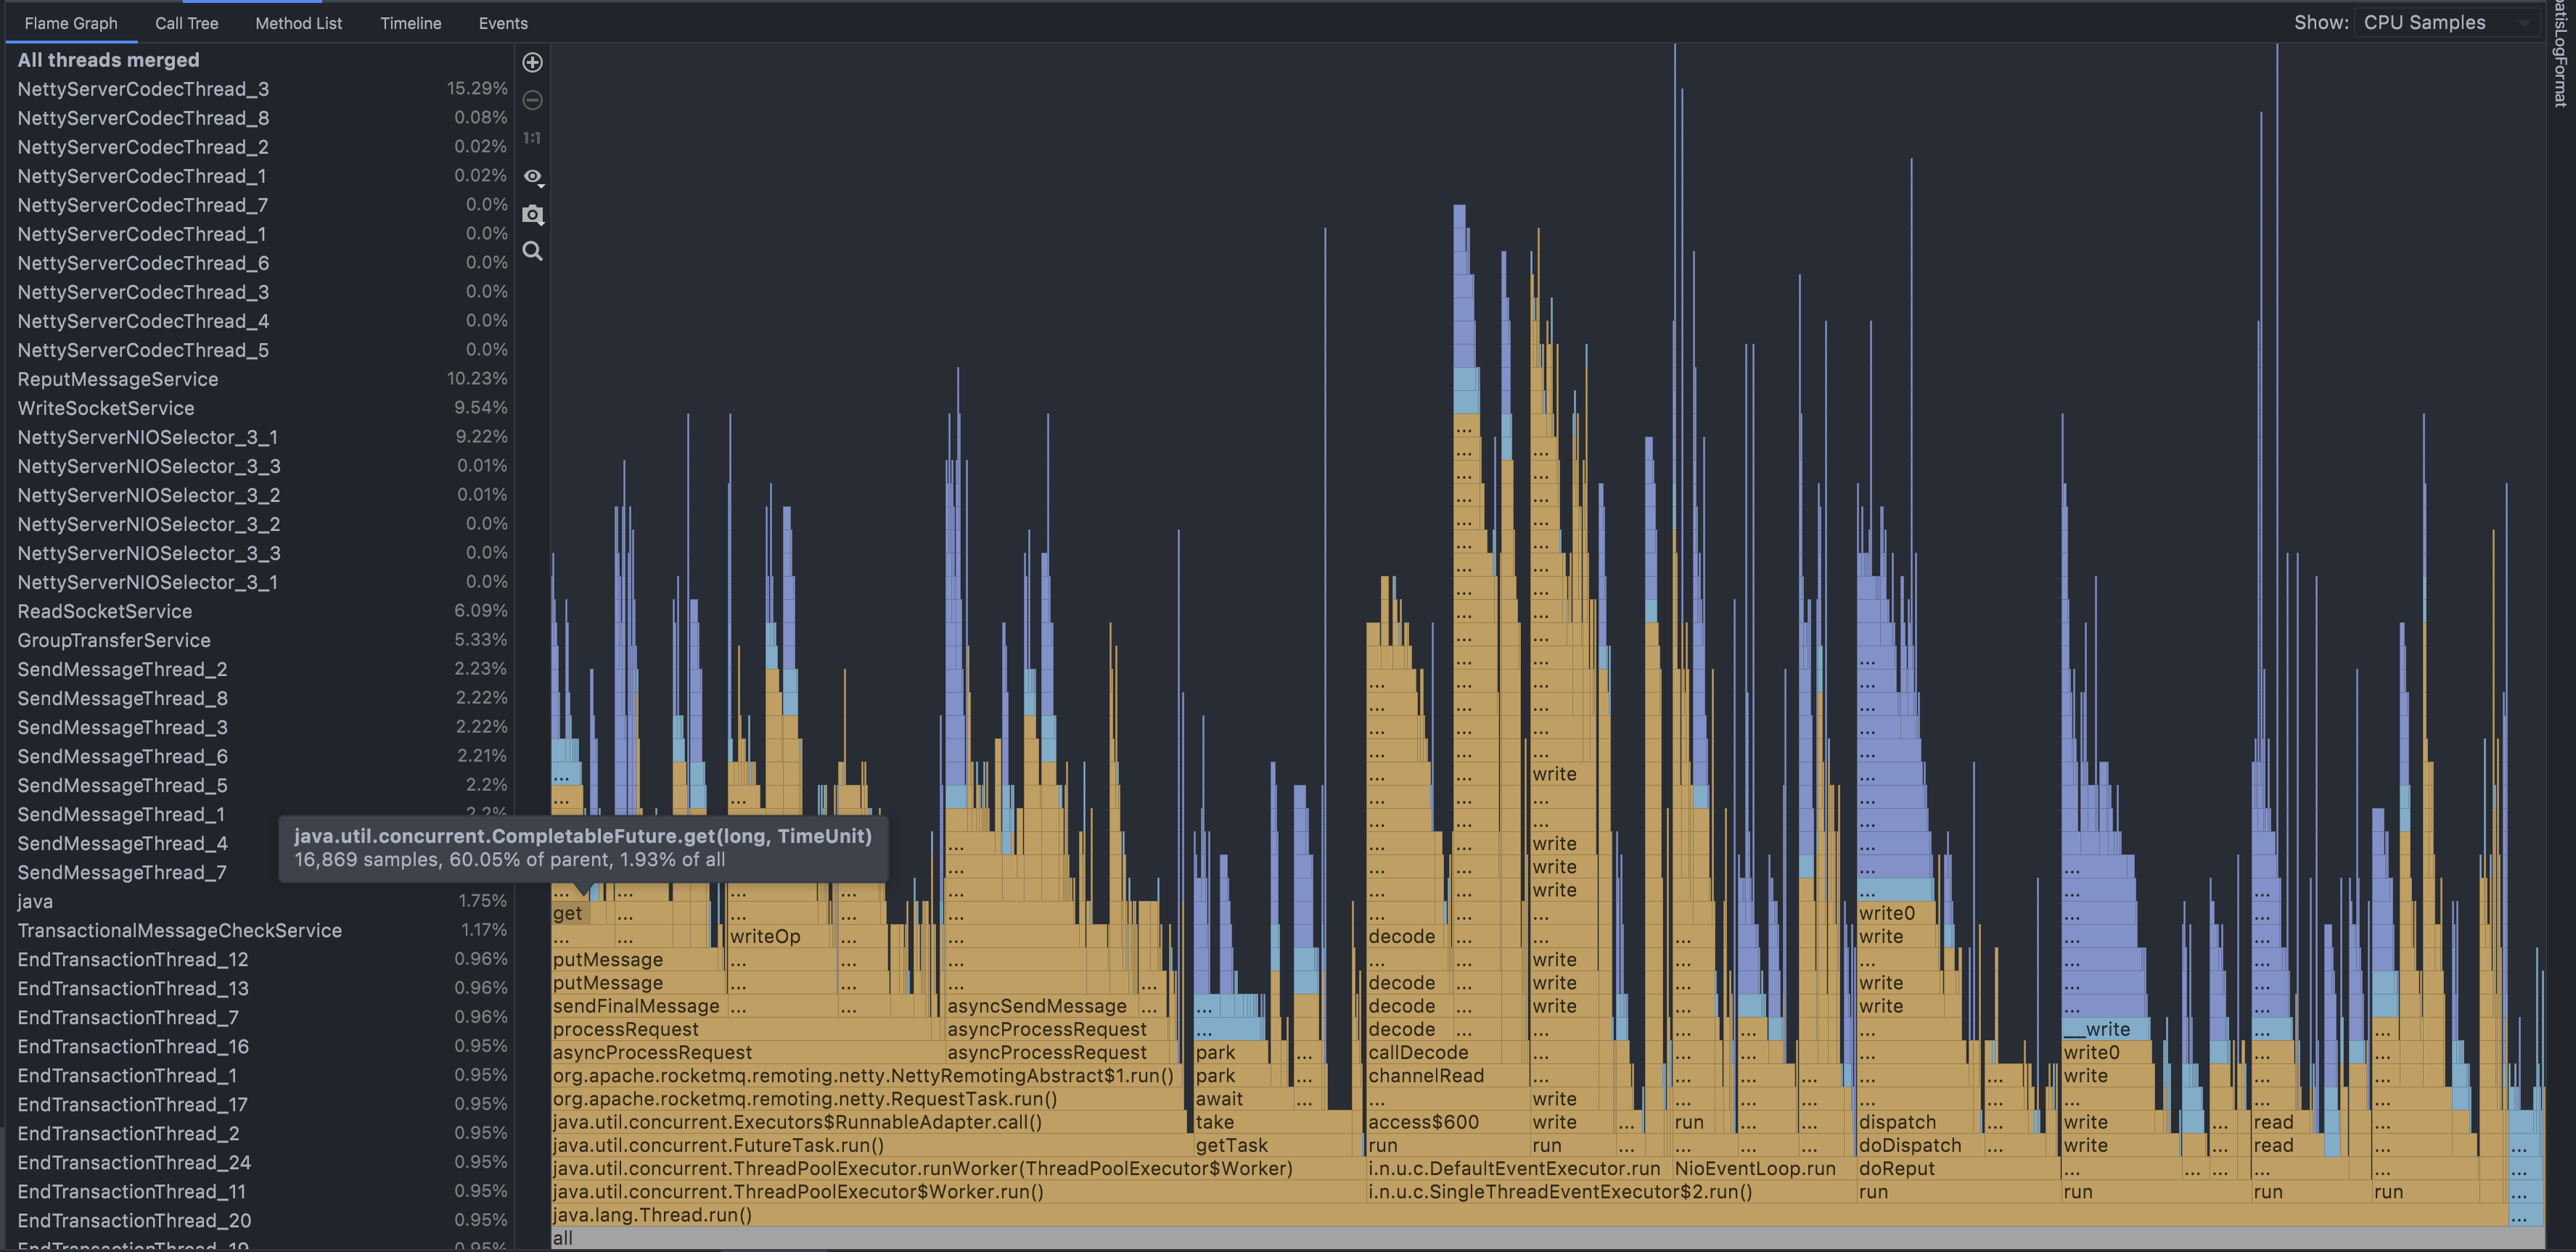The image size is (2576, 1252).
Task: Click the zoom in plus icon
Action: pyautogui.click(x=532, y=62)
